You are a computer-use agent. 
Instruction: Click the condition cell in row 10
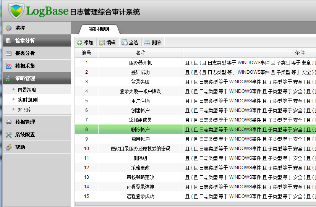coord(250,149)
